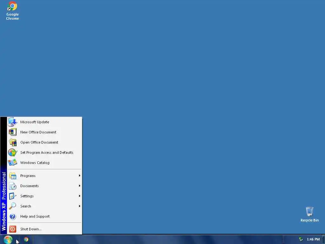Click the Start orb button
This screenshot has width=325, height=244.
[8, 240]
